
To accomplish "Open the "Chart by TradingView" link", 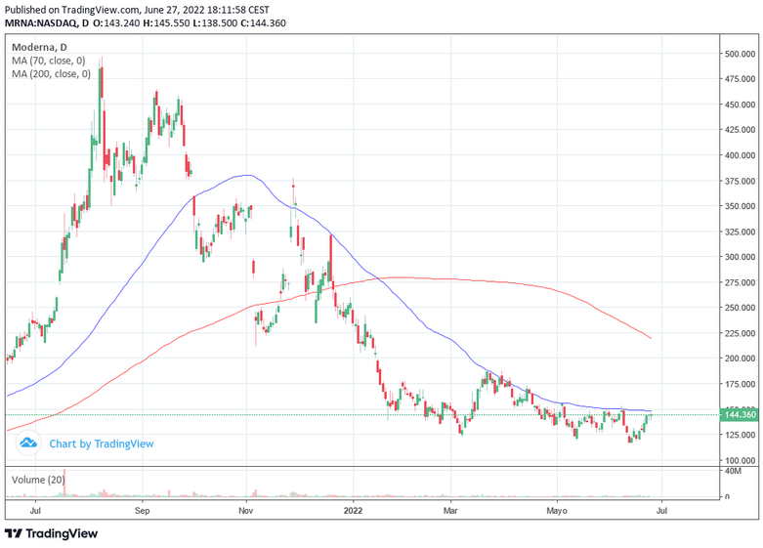I will [102, 443].
